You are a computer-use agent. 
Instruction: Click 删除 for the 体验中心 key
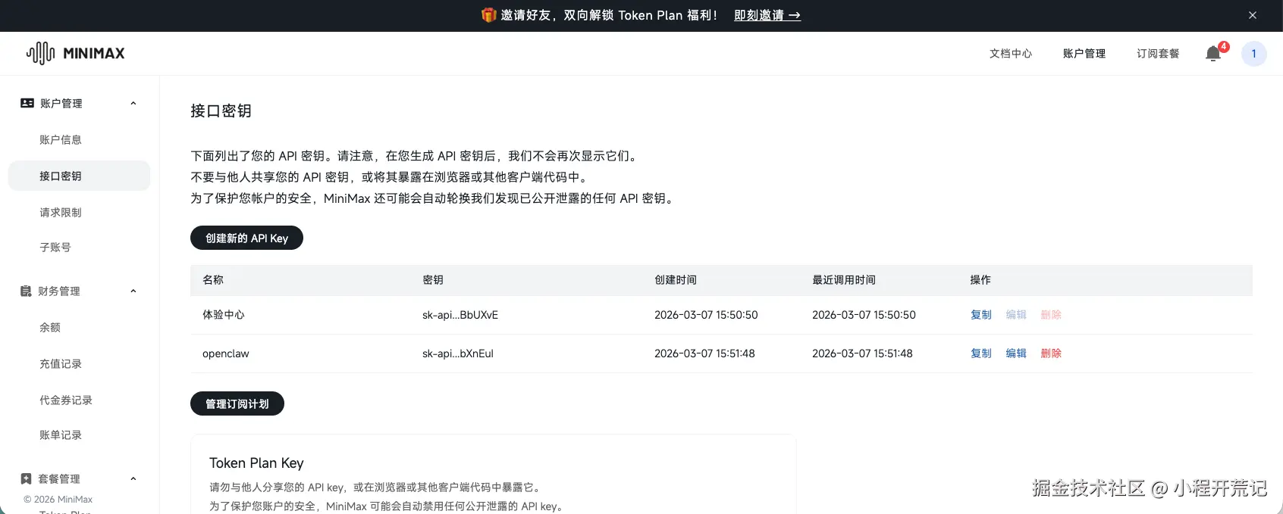click(1051, 315)
